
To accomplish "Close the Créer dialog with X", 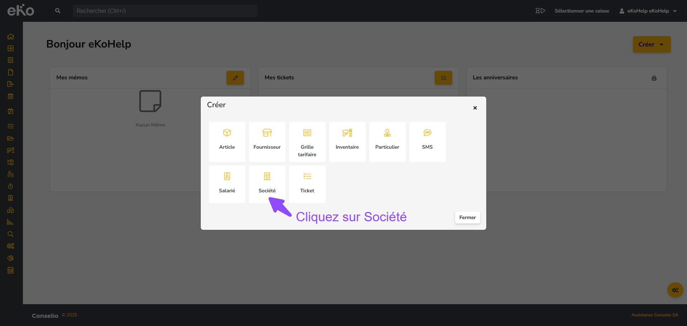I will pyautogui.click(x=475, y=108).
